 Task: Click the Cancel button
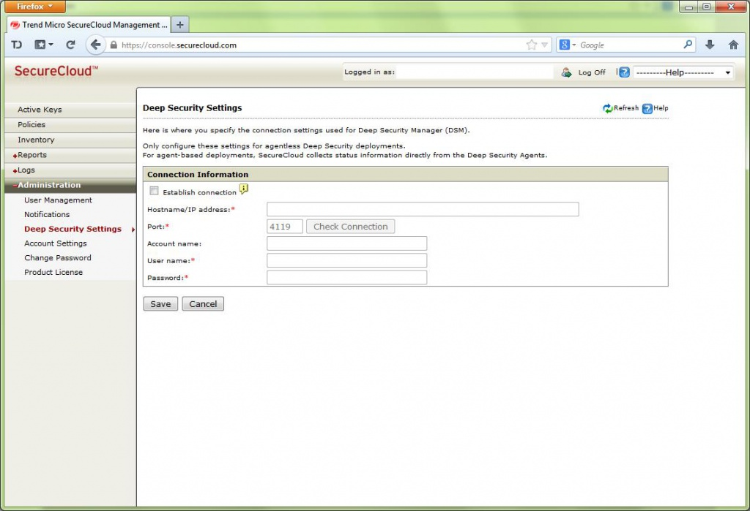point(203,304)
